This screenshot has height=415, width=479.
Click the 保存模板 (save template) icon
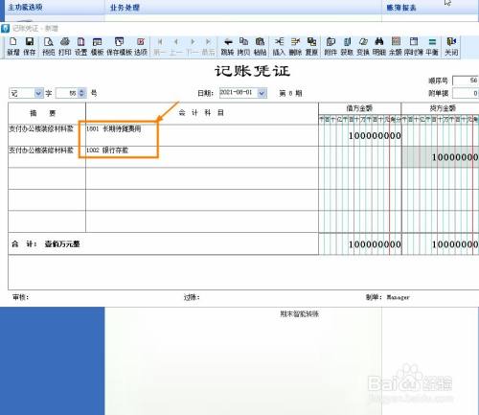point(119,42)
